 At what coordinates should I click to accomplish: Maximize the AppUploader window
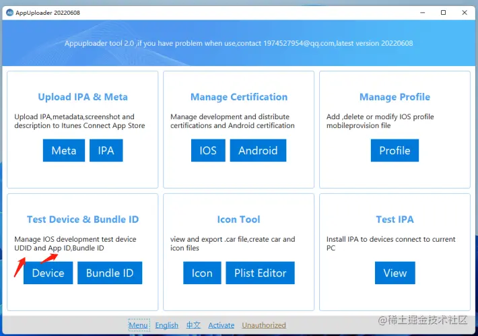(443, 13)
